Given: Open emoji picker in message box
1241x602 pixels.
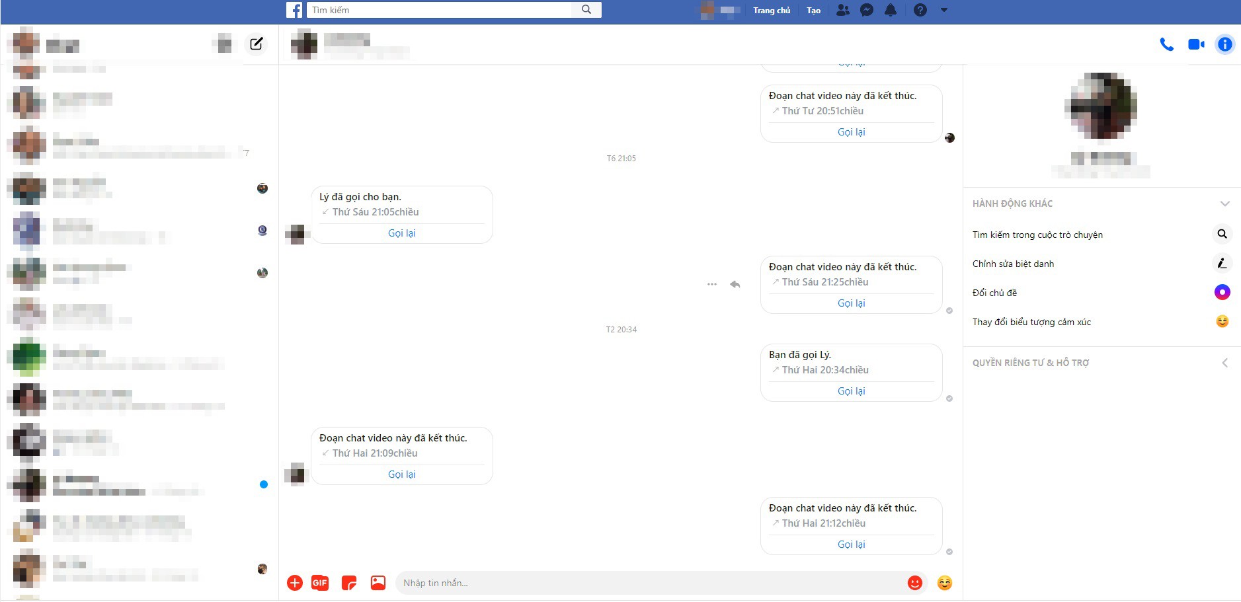Looking at the screenshot, I should (915, 583).
